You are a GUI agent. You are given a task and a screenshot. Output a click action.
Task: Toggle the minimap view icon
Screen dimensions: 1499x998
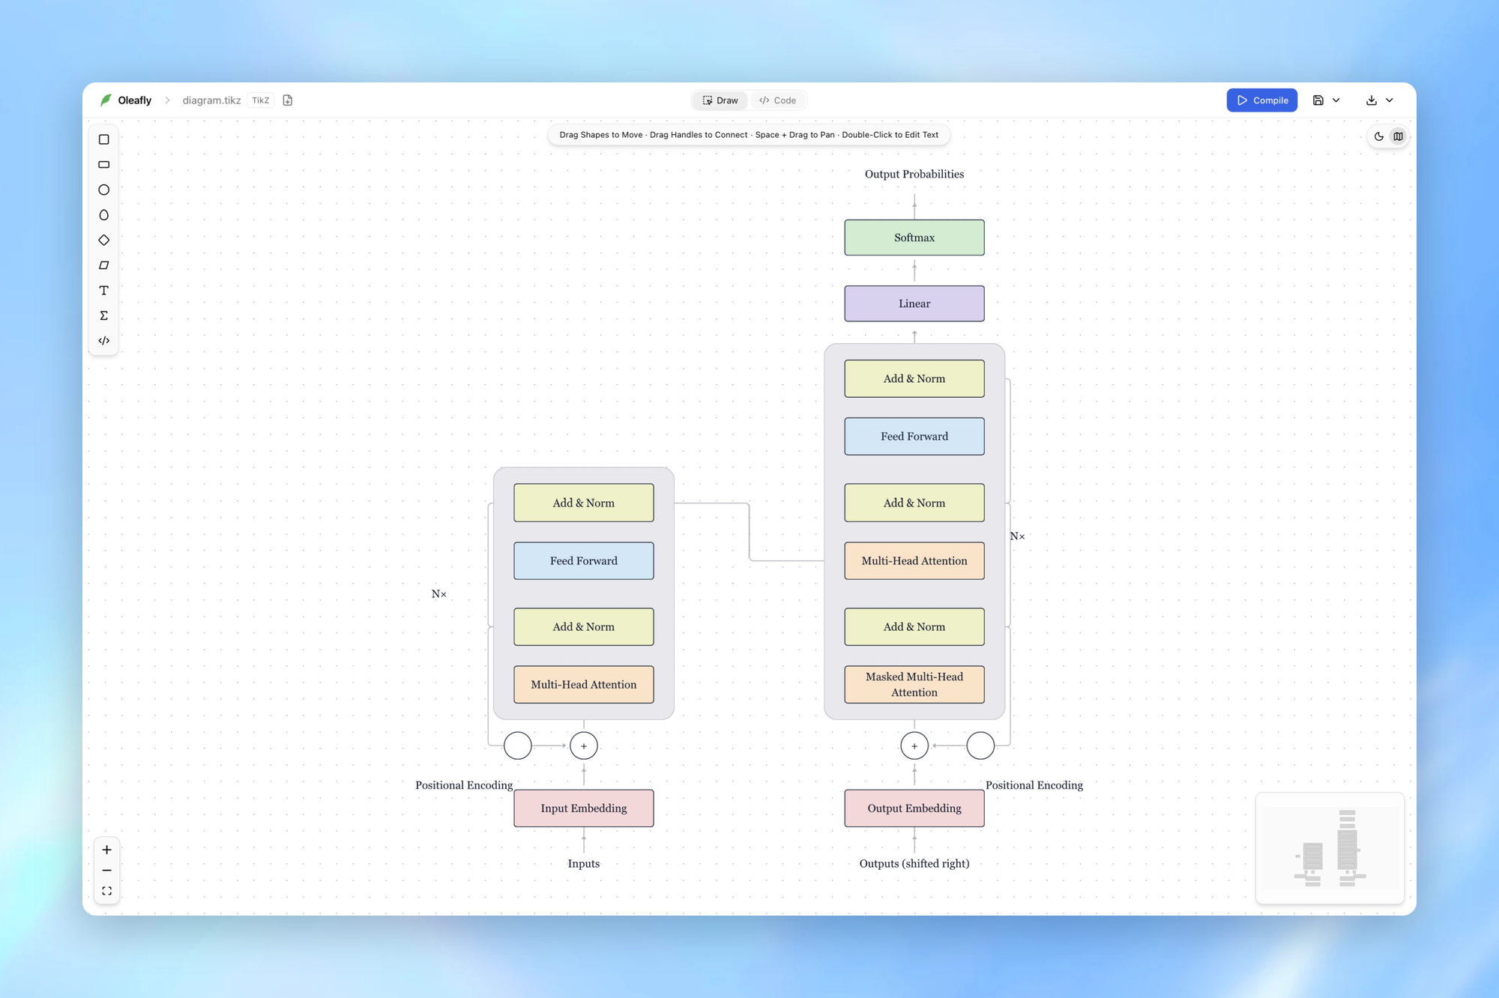[1399, 136]
